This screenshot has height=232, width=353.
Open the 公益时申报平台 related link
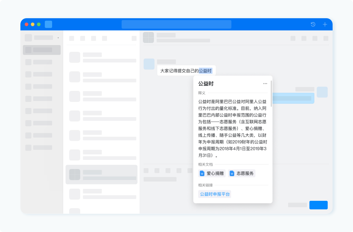215,194
